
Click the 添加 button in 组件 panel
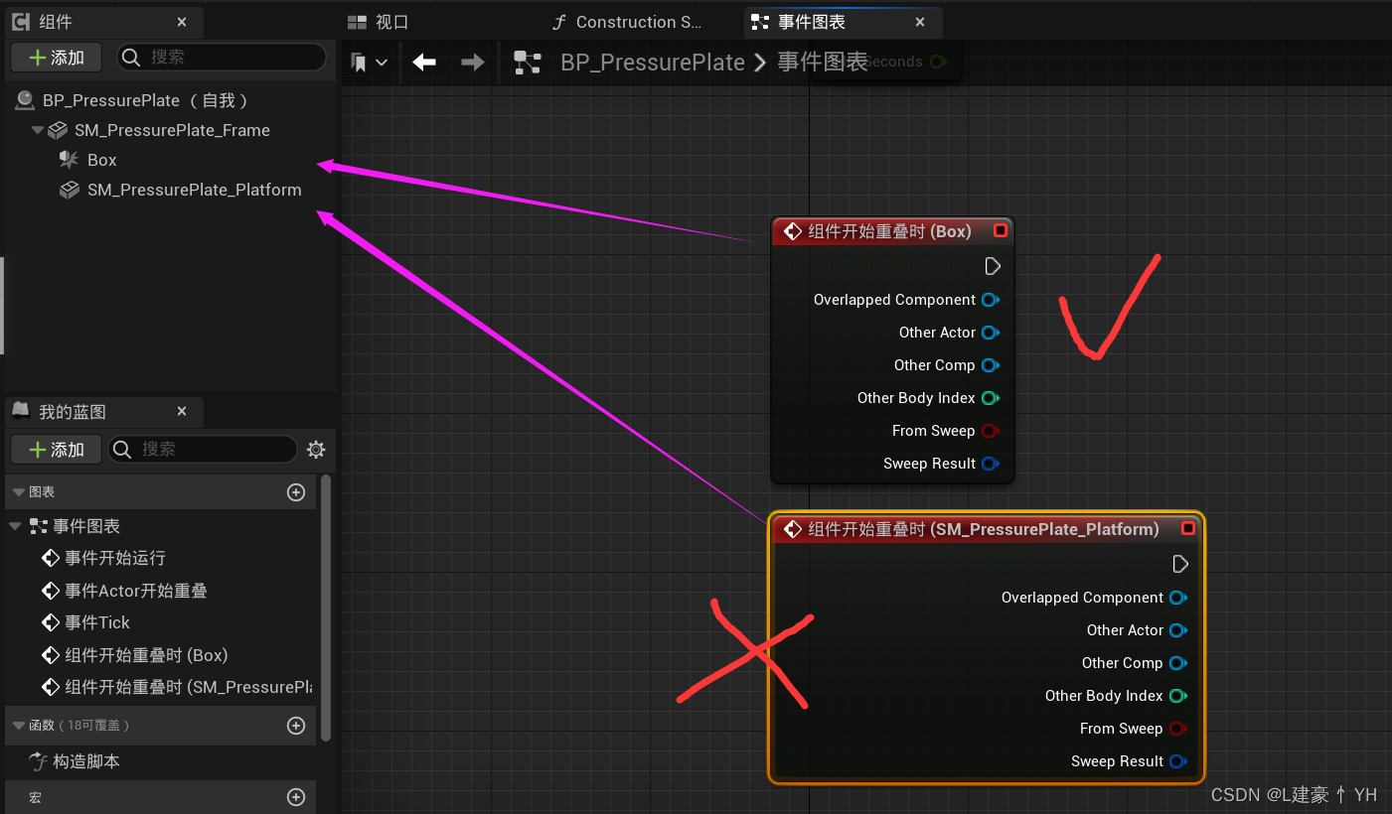(57, 58)
